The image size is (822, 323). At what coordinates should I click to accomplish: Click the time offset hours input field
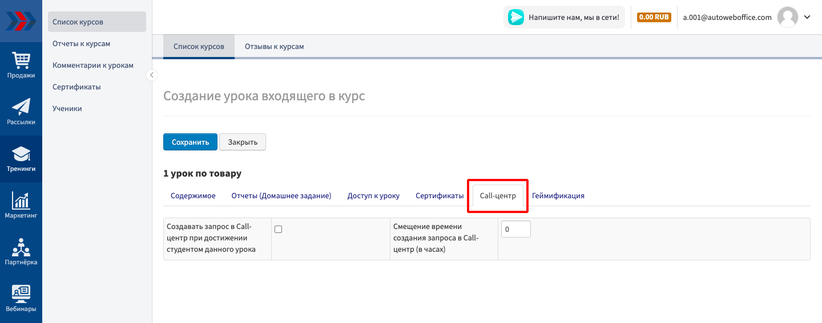click(x=515, y=229)
